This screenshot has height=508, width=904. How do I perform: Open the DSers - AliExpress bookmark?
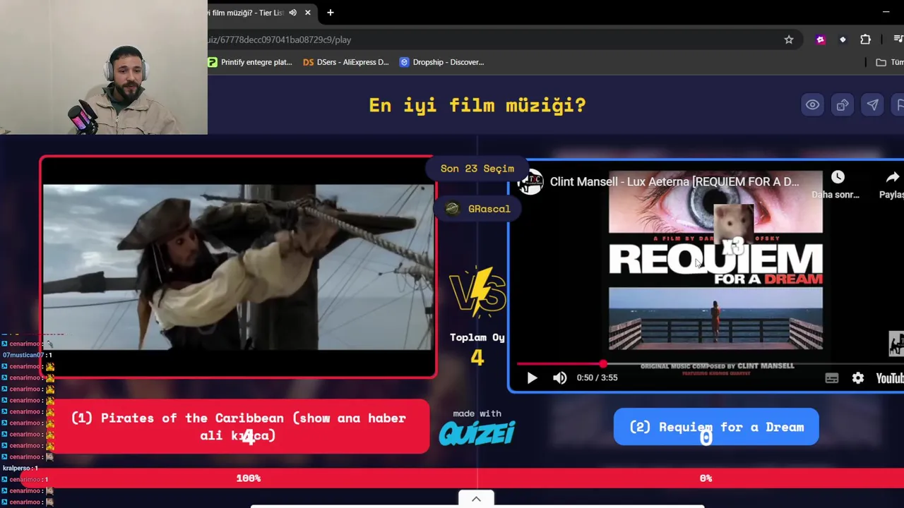point(346,62)
